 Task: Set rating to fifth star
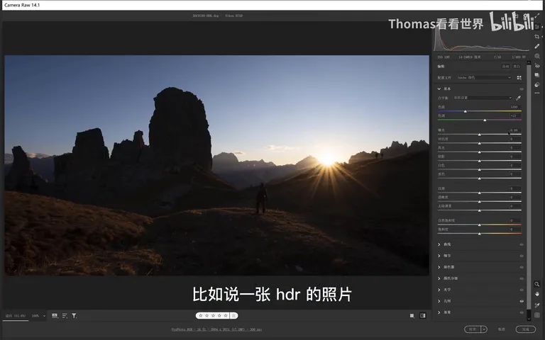coord(226,316)
